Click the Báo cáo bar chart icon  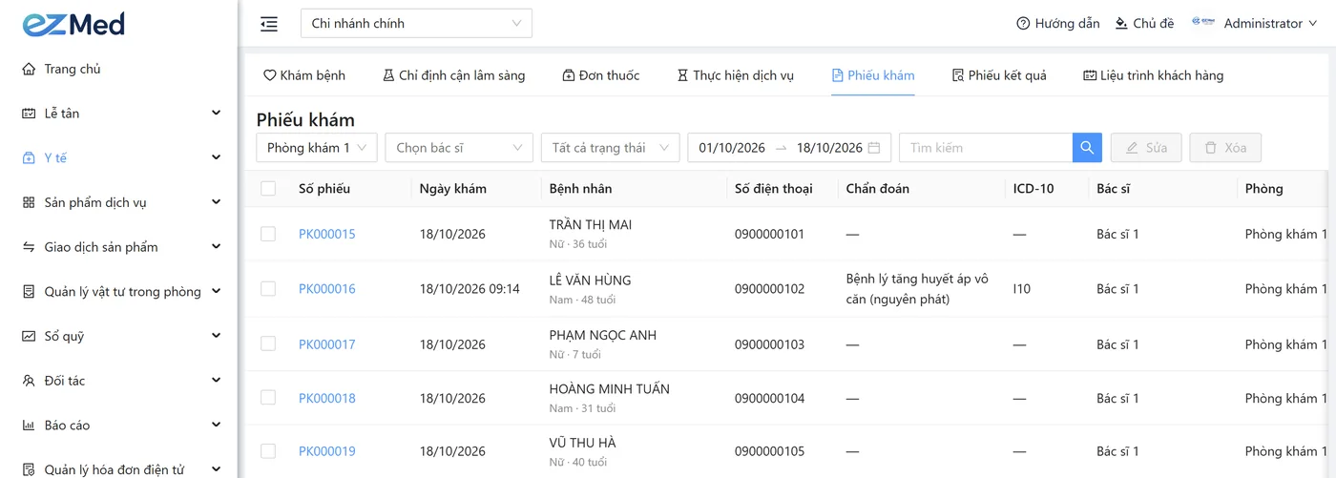(x=29, y=426)
